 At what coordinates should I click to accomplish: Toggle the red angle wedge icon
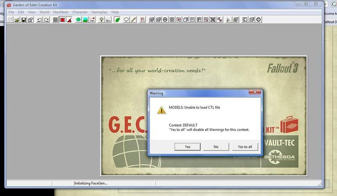tap(70, 20)
